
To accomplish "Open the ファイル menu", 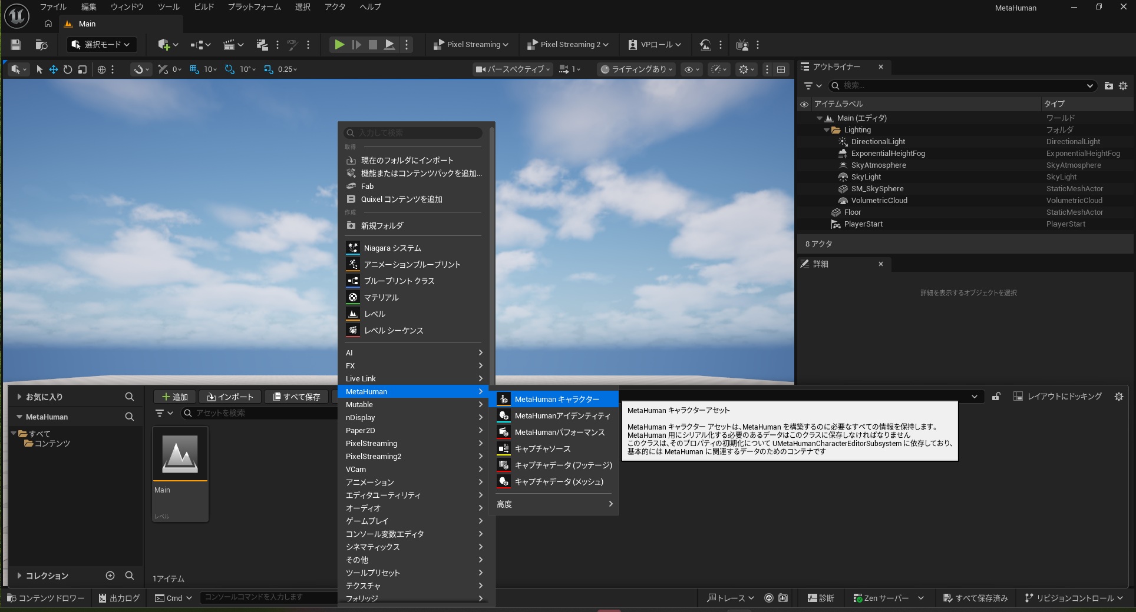I will tap(53, 7).
